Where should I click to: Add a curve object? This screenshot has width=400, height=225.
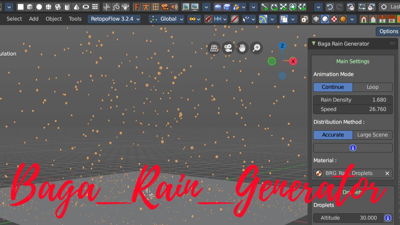(x=116, y=7)
